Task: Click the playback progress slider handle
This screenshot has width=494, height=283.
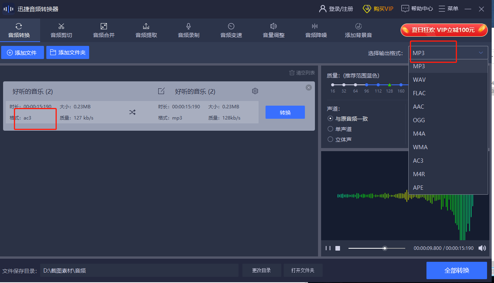Action: point(385,248)
